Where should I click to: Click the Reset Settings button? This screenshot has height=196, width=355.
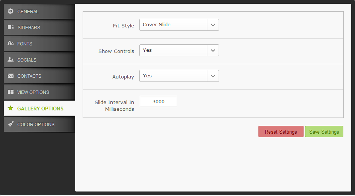281,132
